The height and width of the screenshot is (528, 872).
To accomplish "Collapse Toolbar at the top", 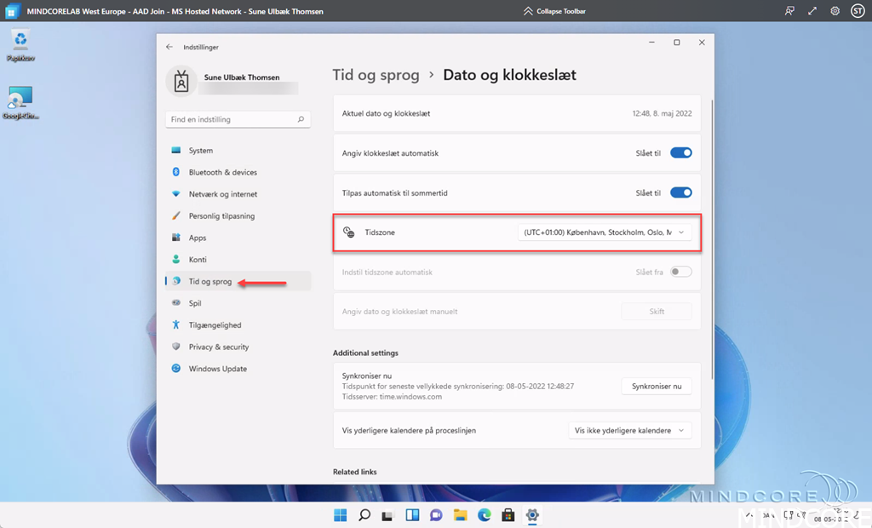I will point(554,11).
